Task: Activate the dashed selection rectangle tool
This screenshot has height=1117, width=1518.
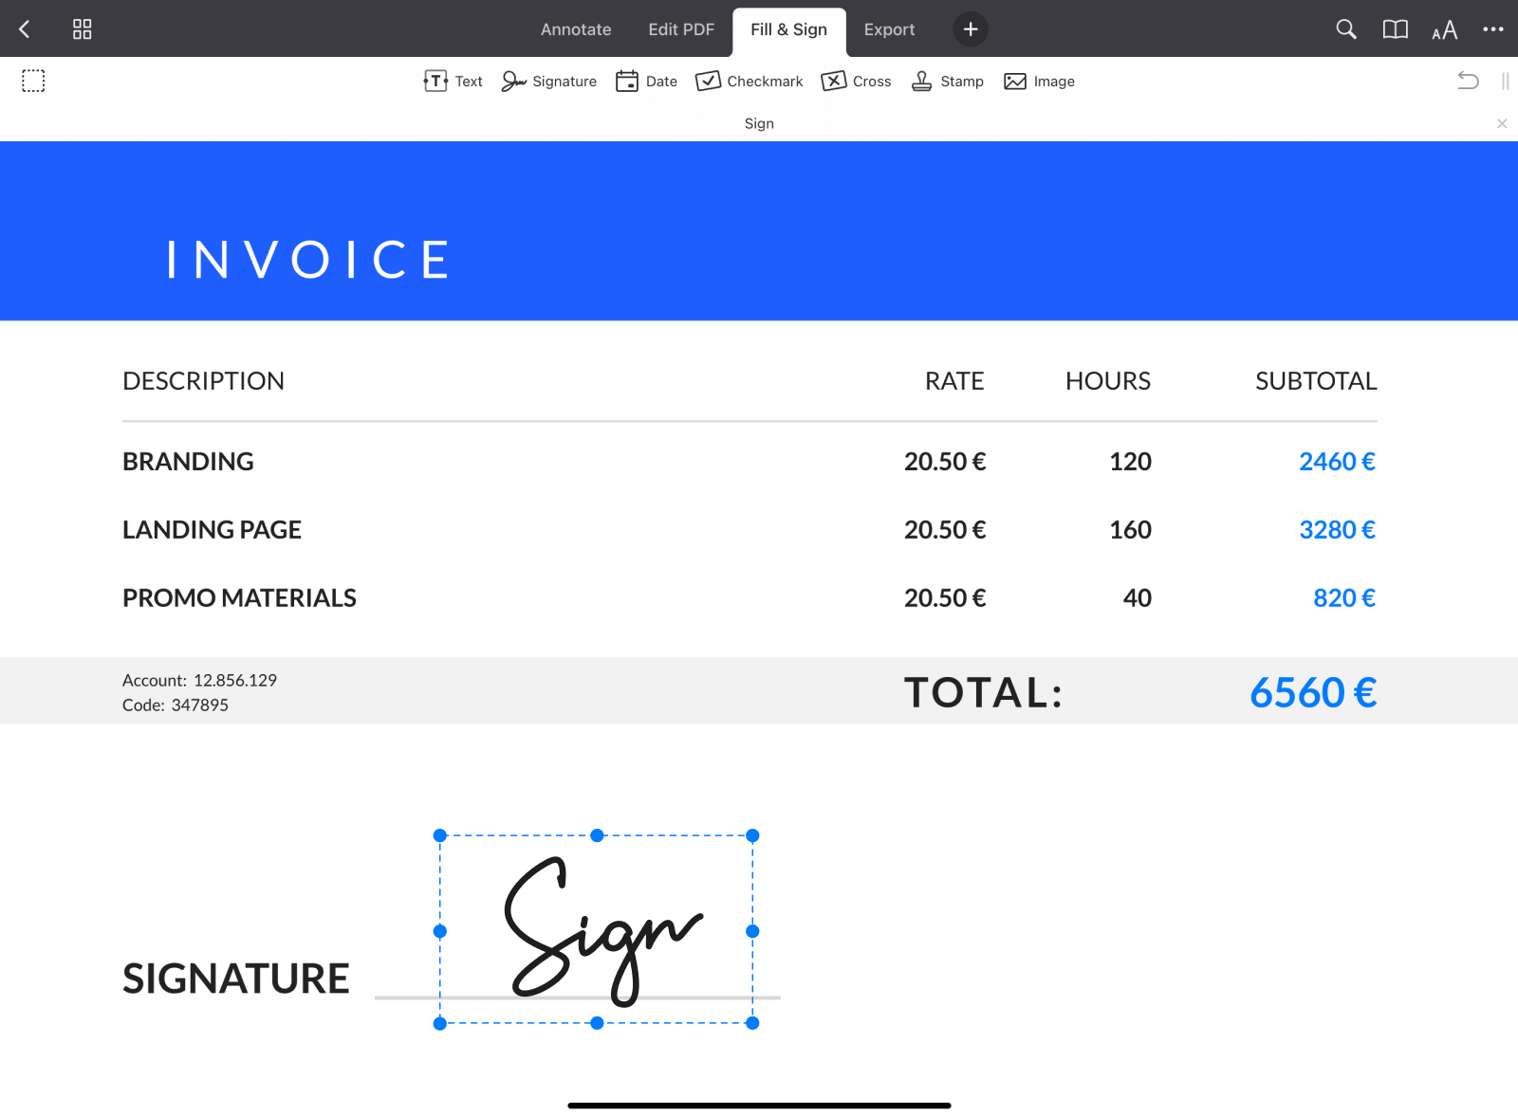Action: [33, 81]
